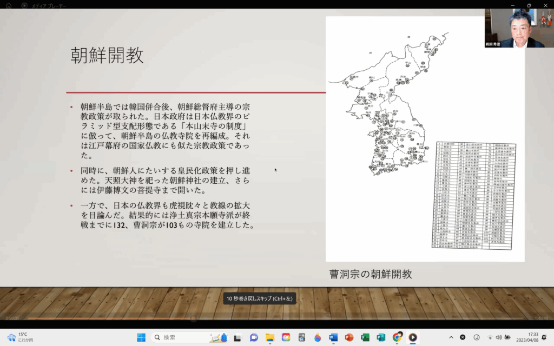The width and height of the screenshot is (554, 346).
Task: Open the network and Wi-Fi settings
Action: (490, 337)
